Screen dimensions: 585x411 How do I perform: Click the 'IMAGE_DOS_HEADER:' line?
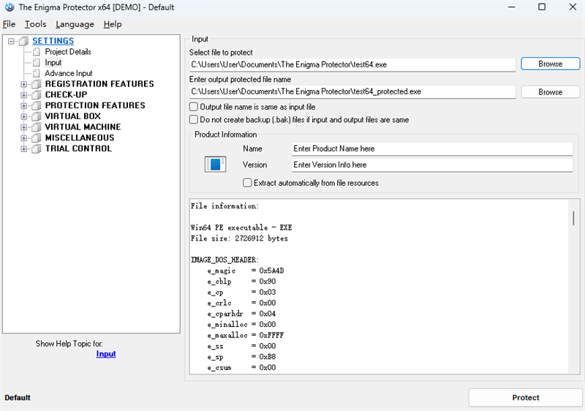coord(224,260)
